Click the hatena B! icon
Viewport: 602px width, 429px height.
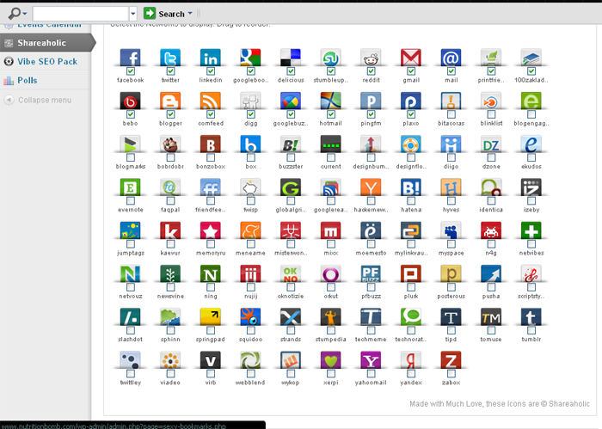click(x=411, y=187)
